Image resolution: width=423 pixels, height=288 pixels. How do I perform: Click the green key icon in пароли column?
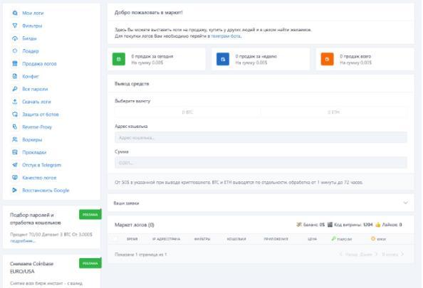point(334,238)
